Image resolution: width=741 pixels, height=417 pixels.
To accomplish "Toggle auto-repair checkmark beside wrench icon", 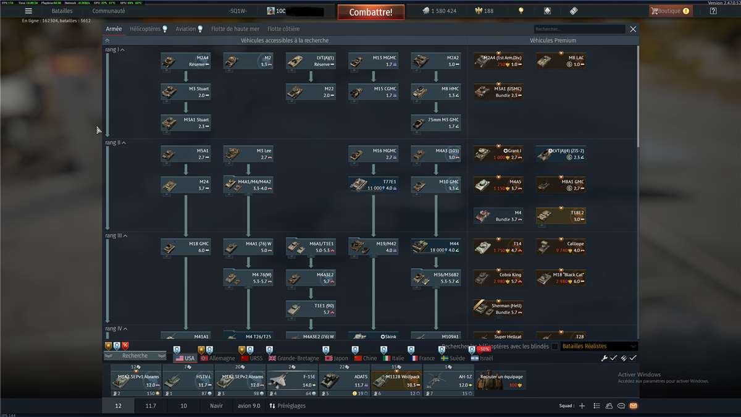I will click(x=613, y=358).
